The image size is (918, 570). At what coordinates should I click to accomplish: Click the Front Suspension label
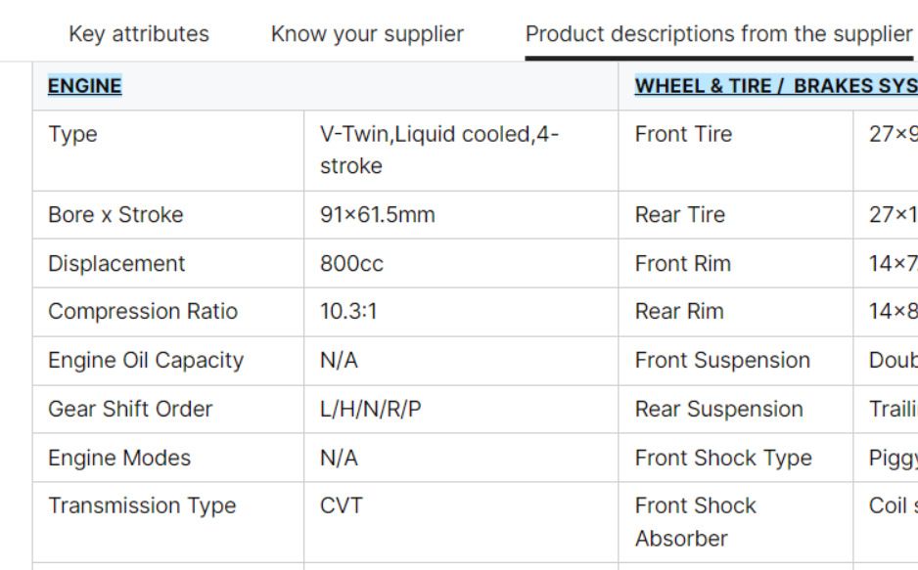722,360
